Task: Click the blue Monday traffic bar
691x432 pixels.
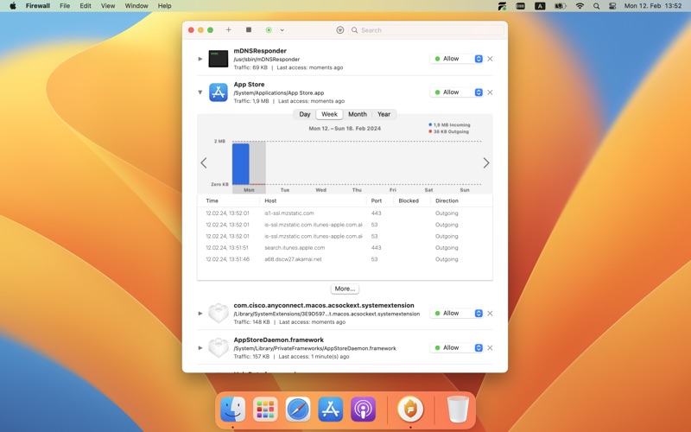Action: [241, 163]
